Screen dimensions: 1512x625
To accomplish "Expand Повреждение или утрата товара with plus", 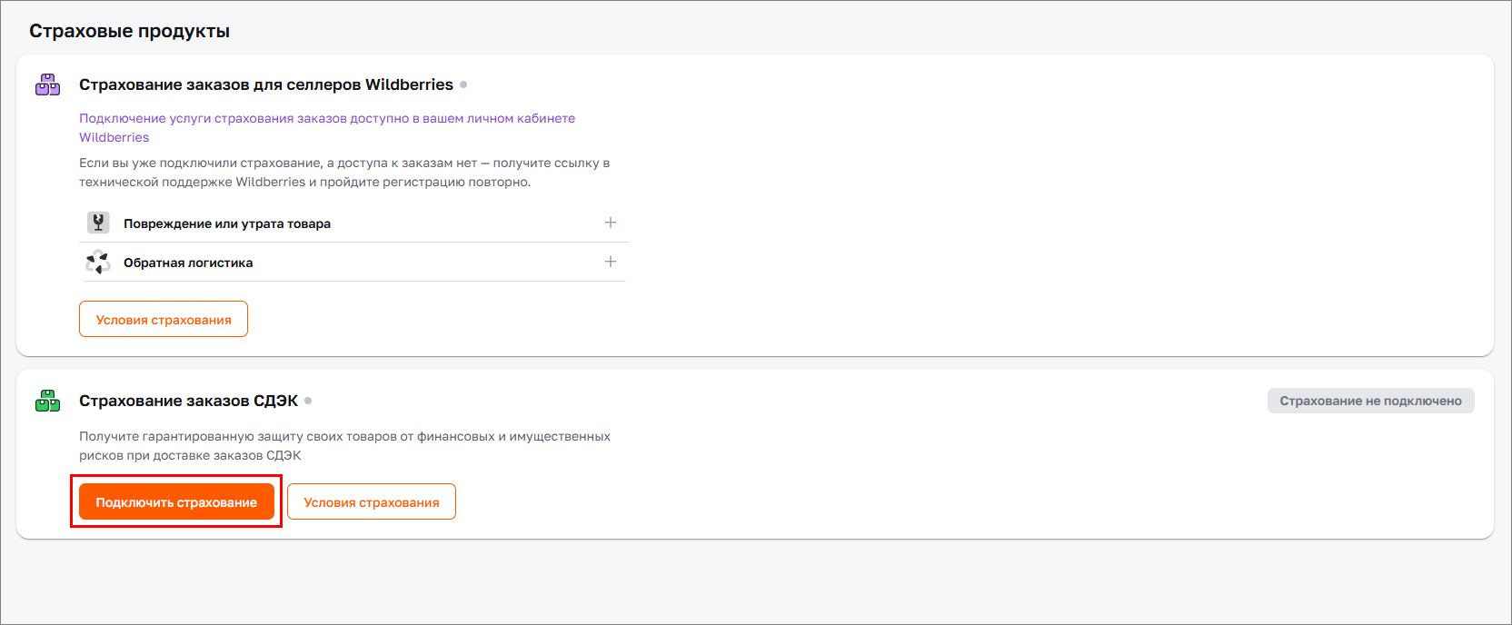I will click(611, 223).
